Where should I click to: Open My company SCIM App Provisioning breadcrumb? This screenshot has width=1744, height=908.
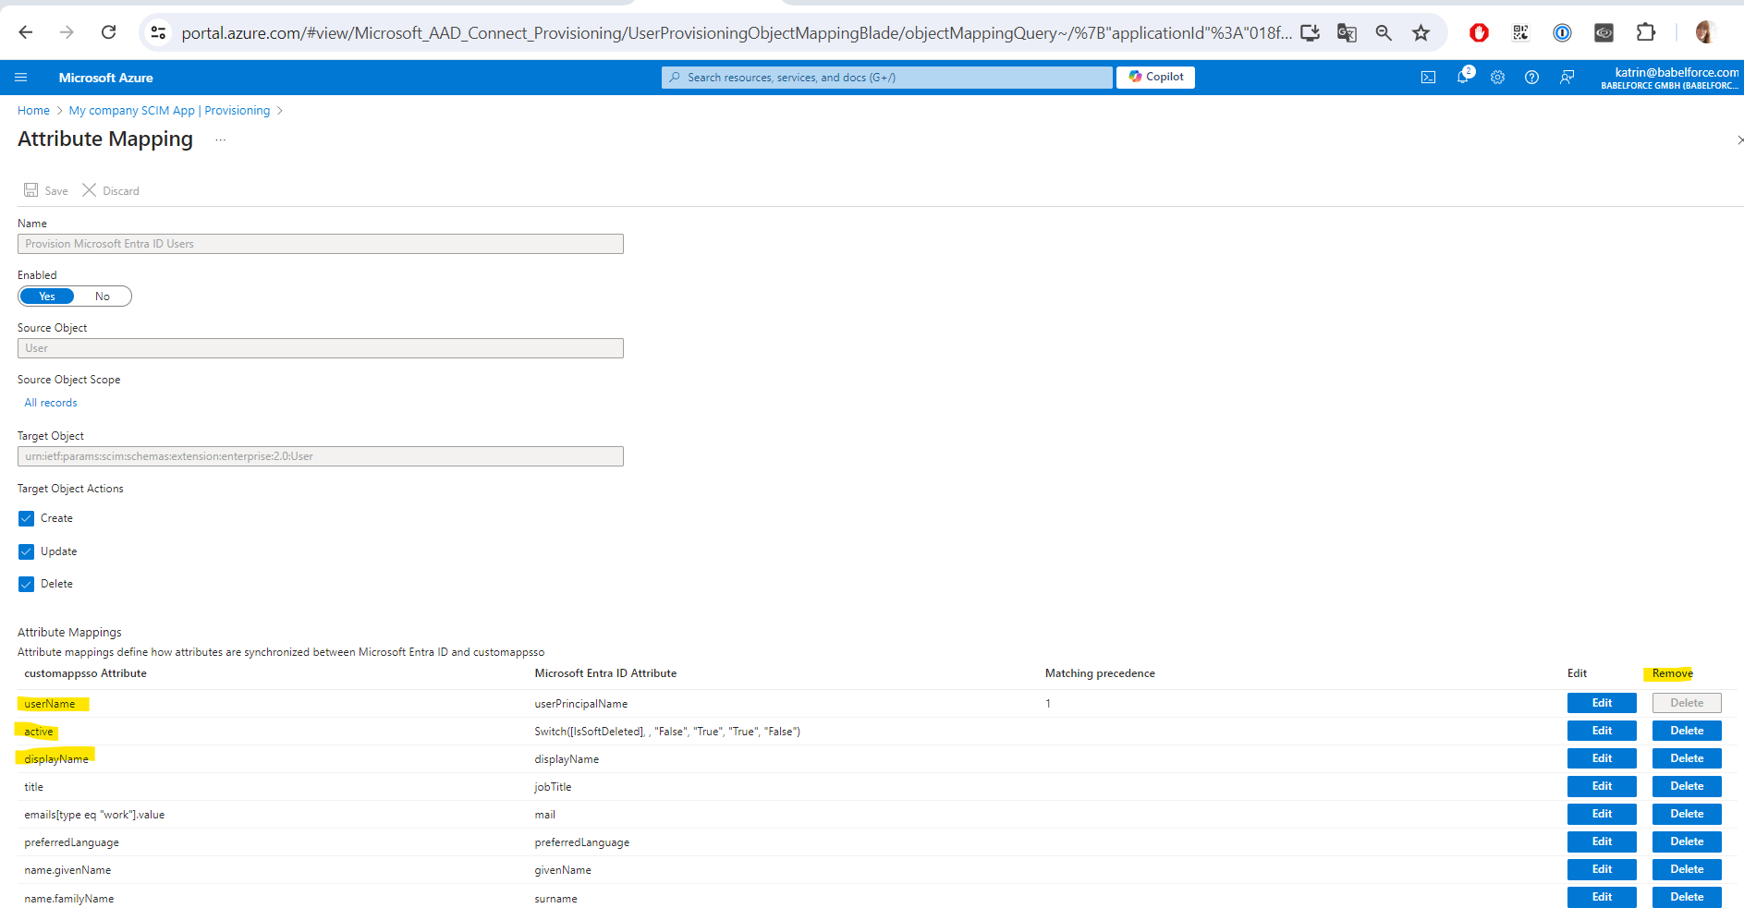click(x=169, y=111)
